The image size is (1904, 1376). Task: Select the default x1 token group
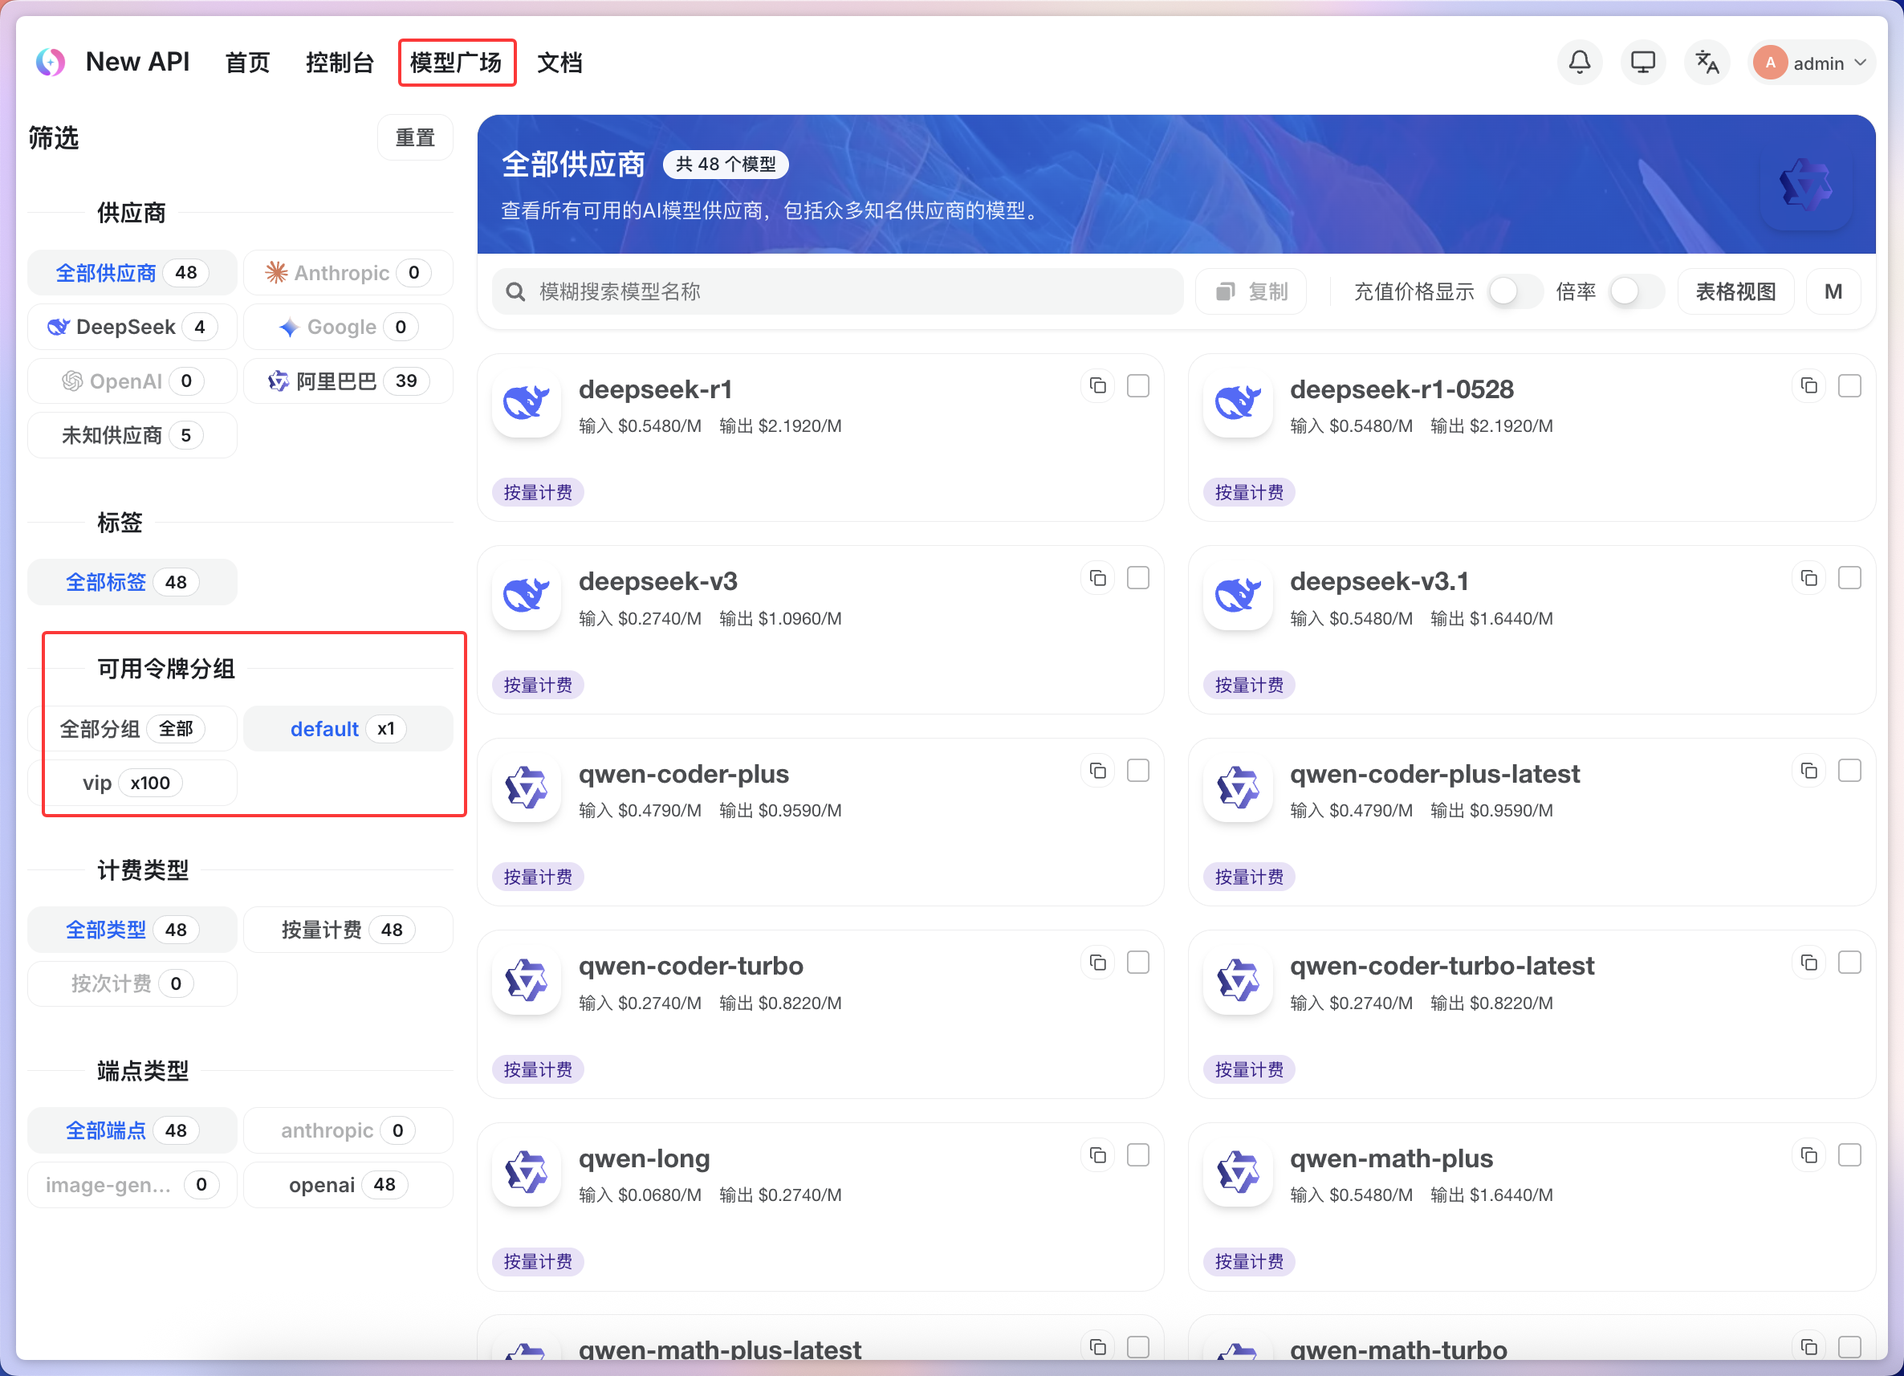348,729
